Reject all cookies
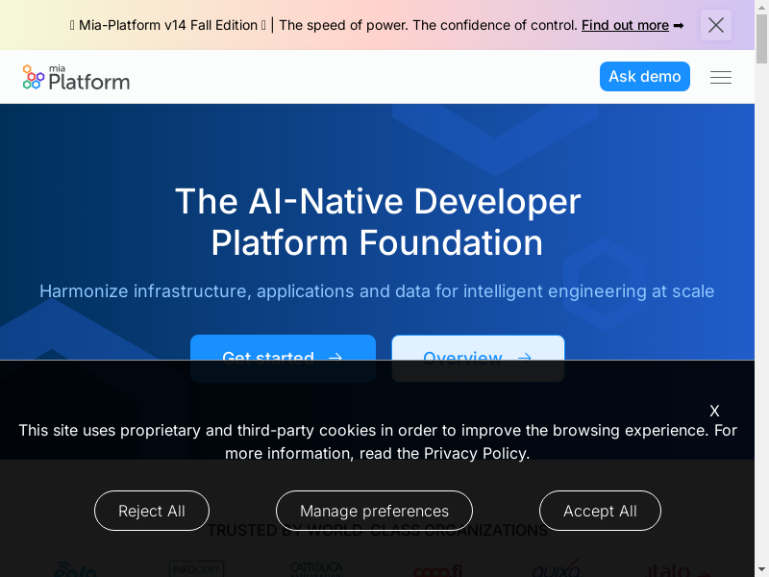769x577 pixels. tap(152, 511)
